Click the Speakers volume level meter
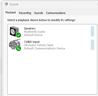 tap(92, 31)
